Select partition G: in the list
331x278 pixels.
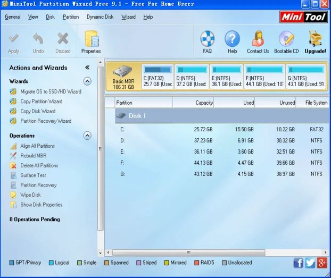(x=223, y=174)
